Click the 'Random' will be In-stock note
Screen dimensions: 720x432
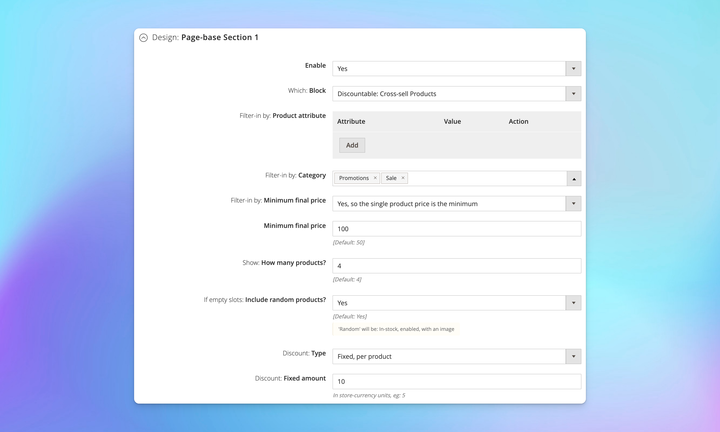tap(396, 329)
